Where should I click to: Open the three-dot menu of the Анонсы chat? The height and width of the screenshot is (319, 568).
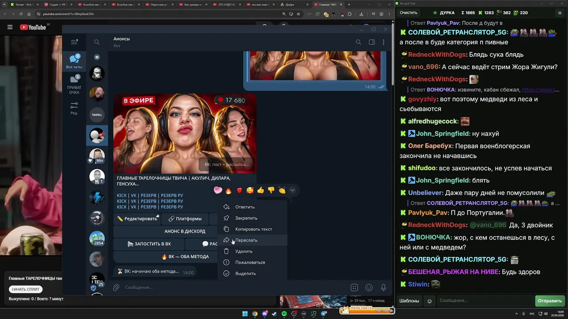pyautogui.click(x=383, y=42)
